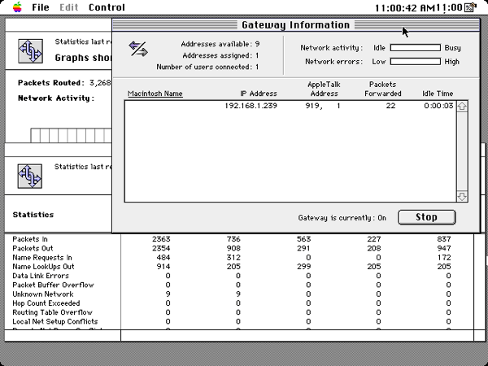Image resolution: width=488 pixels, height=366 pixels.
Task: Click the scroll down arrow in user list
Action: tap(462, 196)
